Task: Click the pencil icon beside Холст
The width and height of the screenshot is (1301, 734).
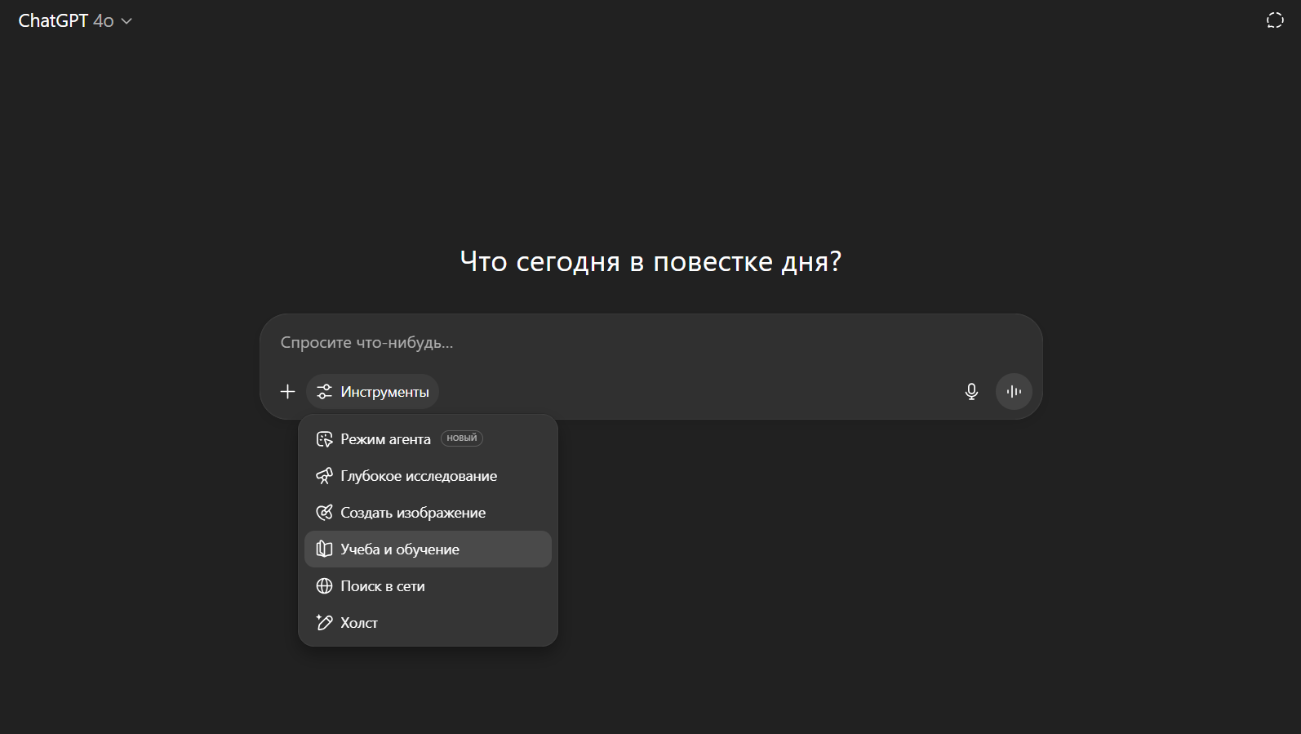Action: coord(324,623)
